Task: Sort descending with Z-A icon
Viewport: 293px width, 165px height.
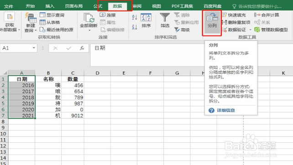Action: coord(135,27)
